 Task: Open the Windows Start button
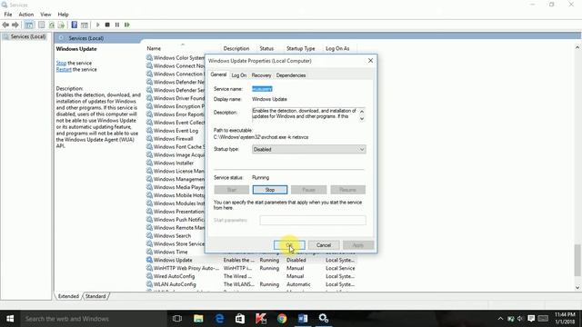10,319
